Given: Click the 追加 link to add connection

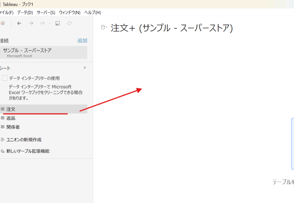Looking at the screenshot, I should (82, 41).
